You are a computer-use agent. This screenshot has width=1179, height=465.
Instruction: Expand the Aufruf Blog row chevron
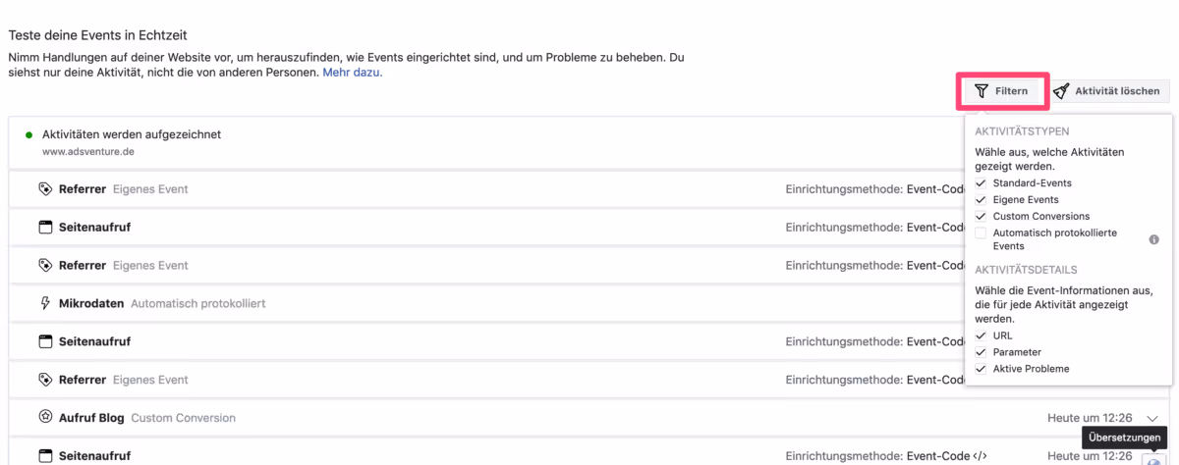click(1152, 418)
